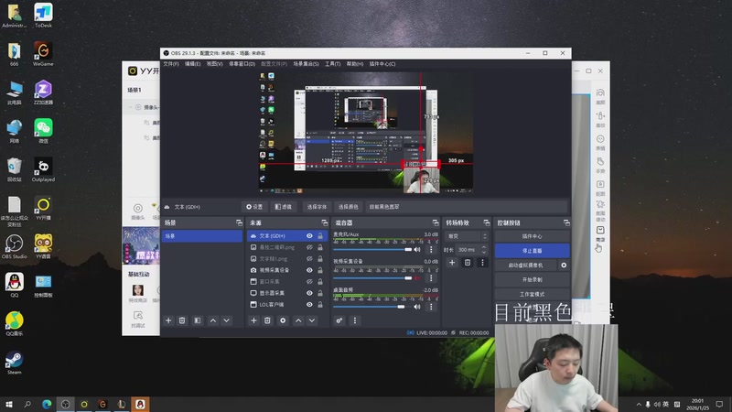The image size is (732, 412).
Task: Open advanced audio properties gears icon
Action: (339, 320)
